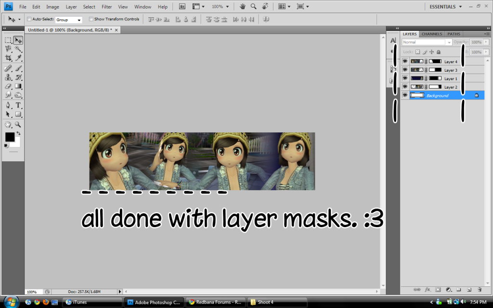Screen dimensions: 493x308
Task: Select the Crop tool
Action: click(x=8, y=58)
